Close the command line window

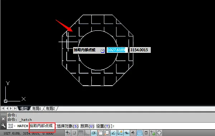[x=3, y=119]
